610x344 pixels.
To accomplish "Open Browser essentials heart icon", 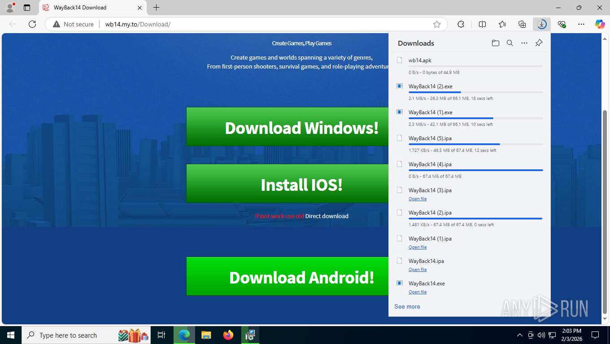I will 562,24.
